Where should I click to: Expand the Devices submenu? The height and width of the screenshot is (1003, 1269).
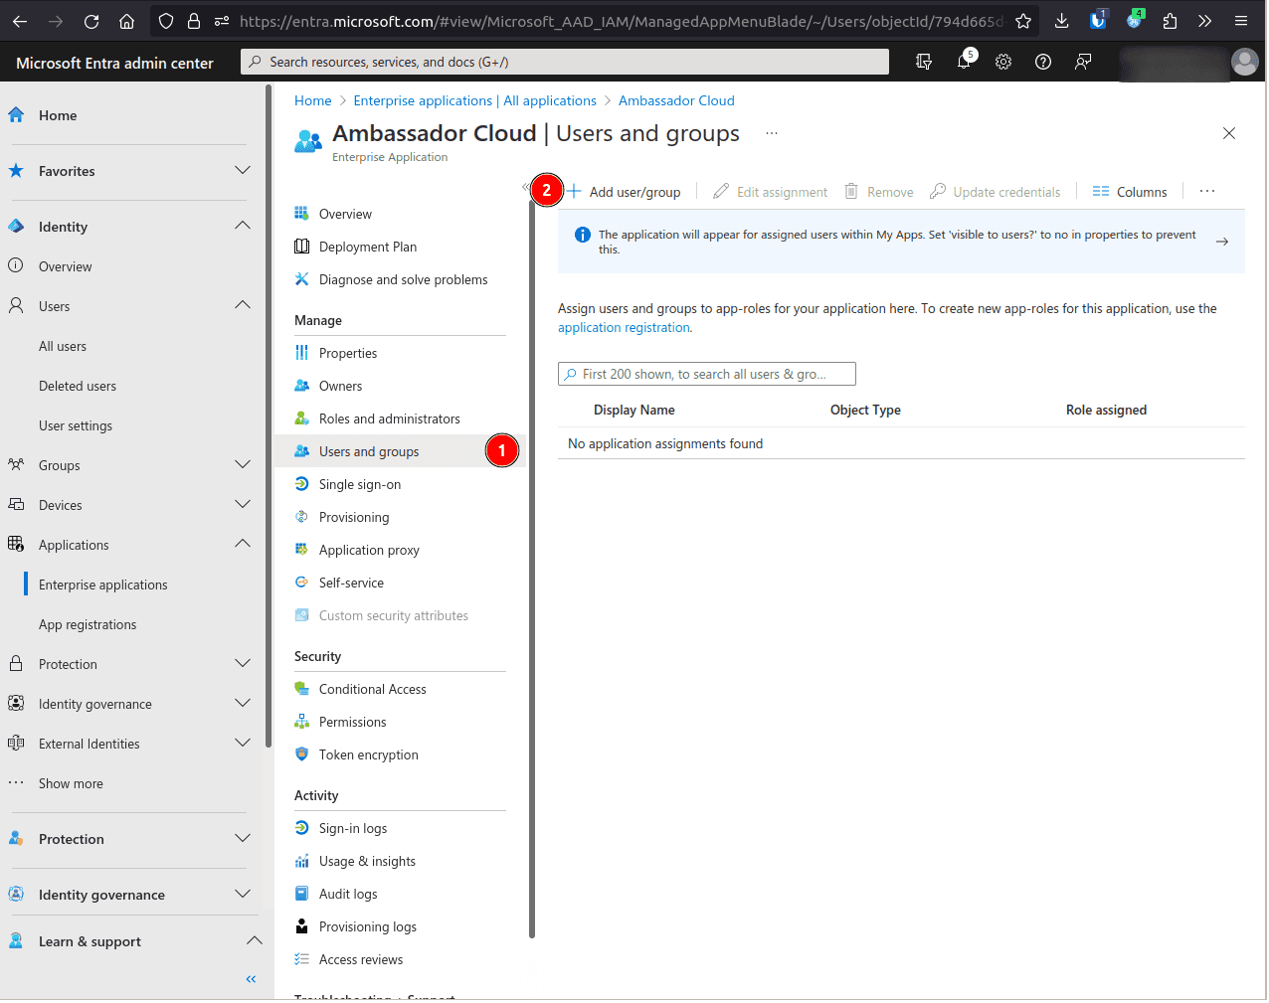pyautogui.click(x=243, y=504)
